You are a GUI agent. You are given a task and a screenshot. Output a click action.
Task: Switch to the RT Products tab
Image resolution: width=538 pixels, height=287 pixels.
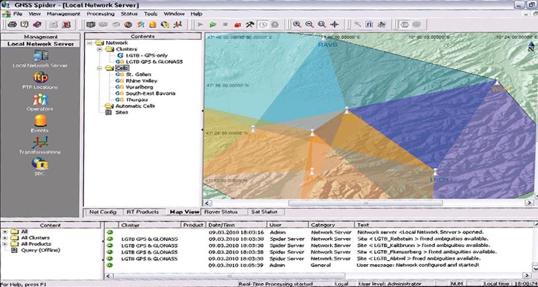click(x=143, y=212)
